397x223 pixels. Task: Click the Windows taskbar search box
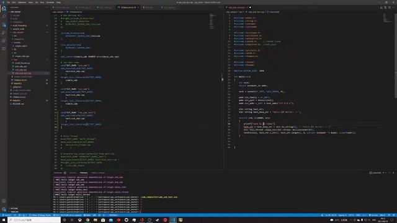coord(34,220)
